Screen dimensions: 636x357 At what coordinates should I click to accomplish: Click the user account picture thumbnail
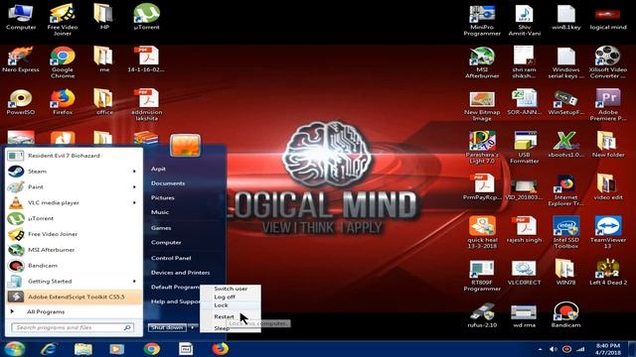point(185,145)
